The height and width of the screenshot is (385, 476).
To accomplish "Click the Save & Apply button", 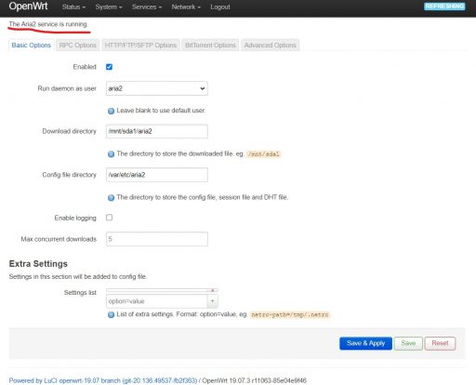I will point(365,343).
